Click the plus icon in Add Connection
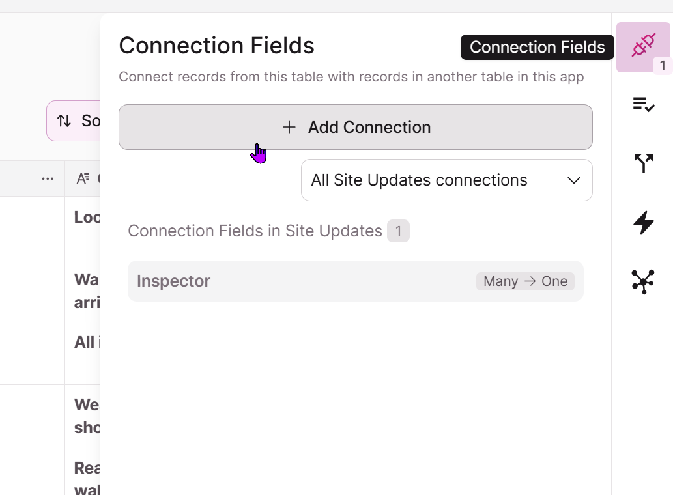This screenshot has height=495, width=673. pos(289,128)
